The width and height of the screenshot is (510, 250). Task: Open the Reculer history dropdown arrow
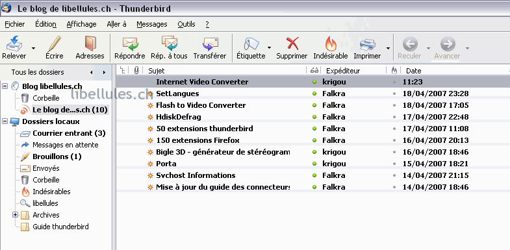tap(428, 48)
